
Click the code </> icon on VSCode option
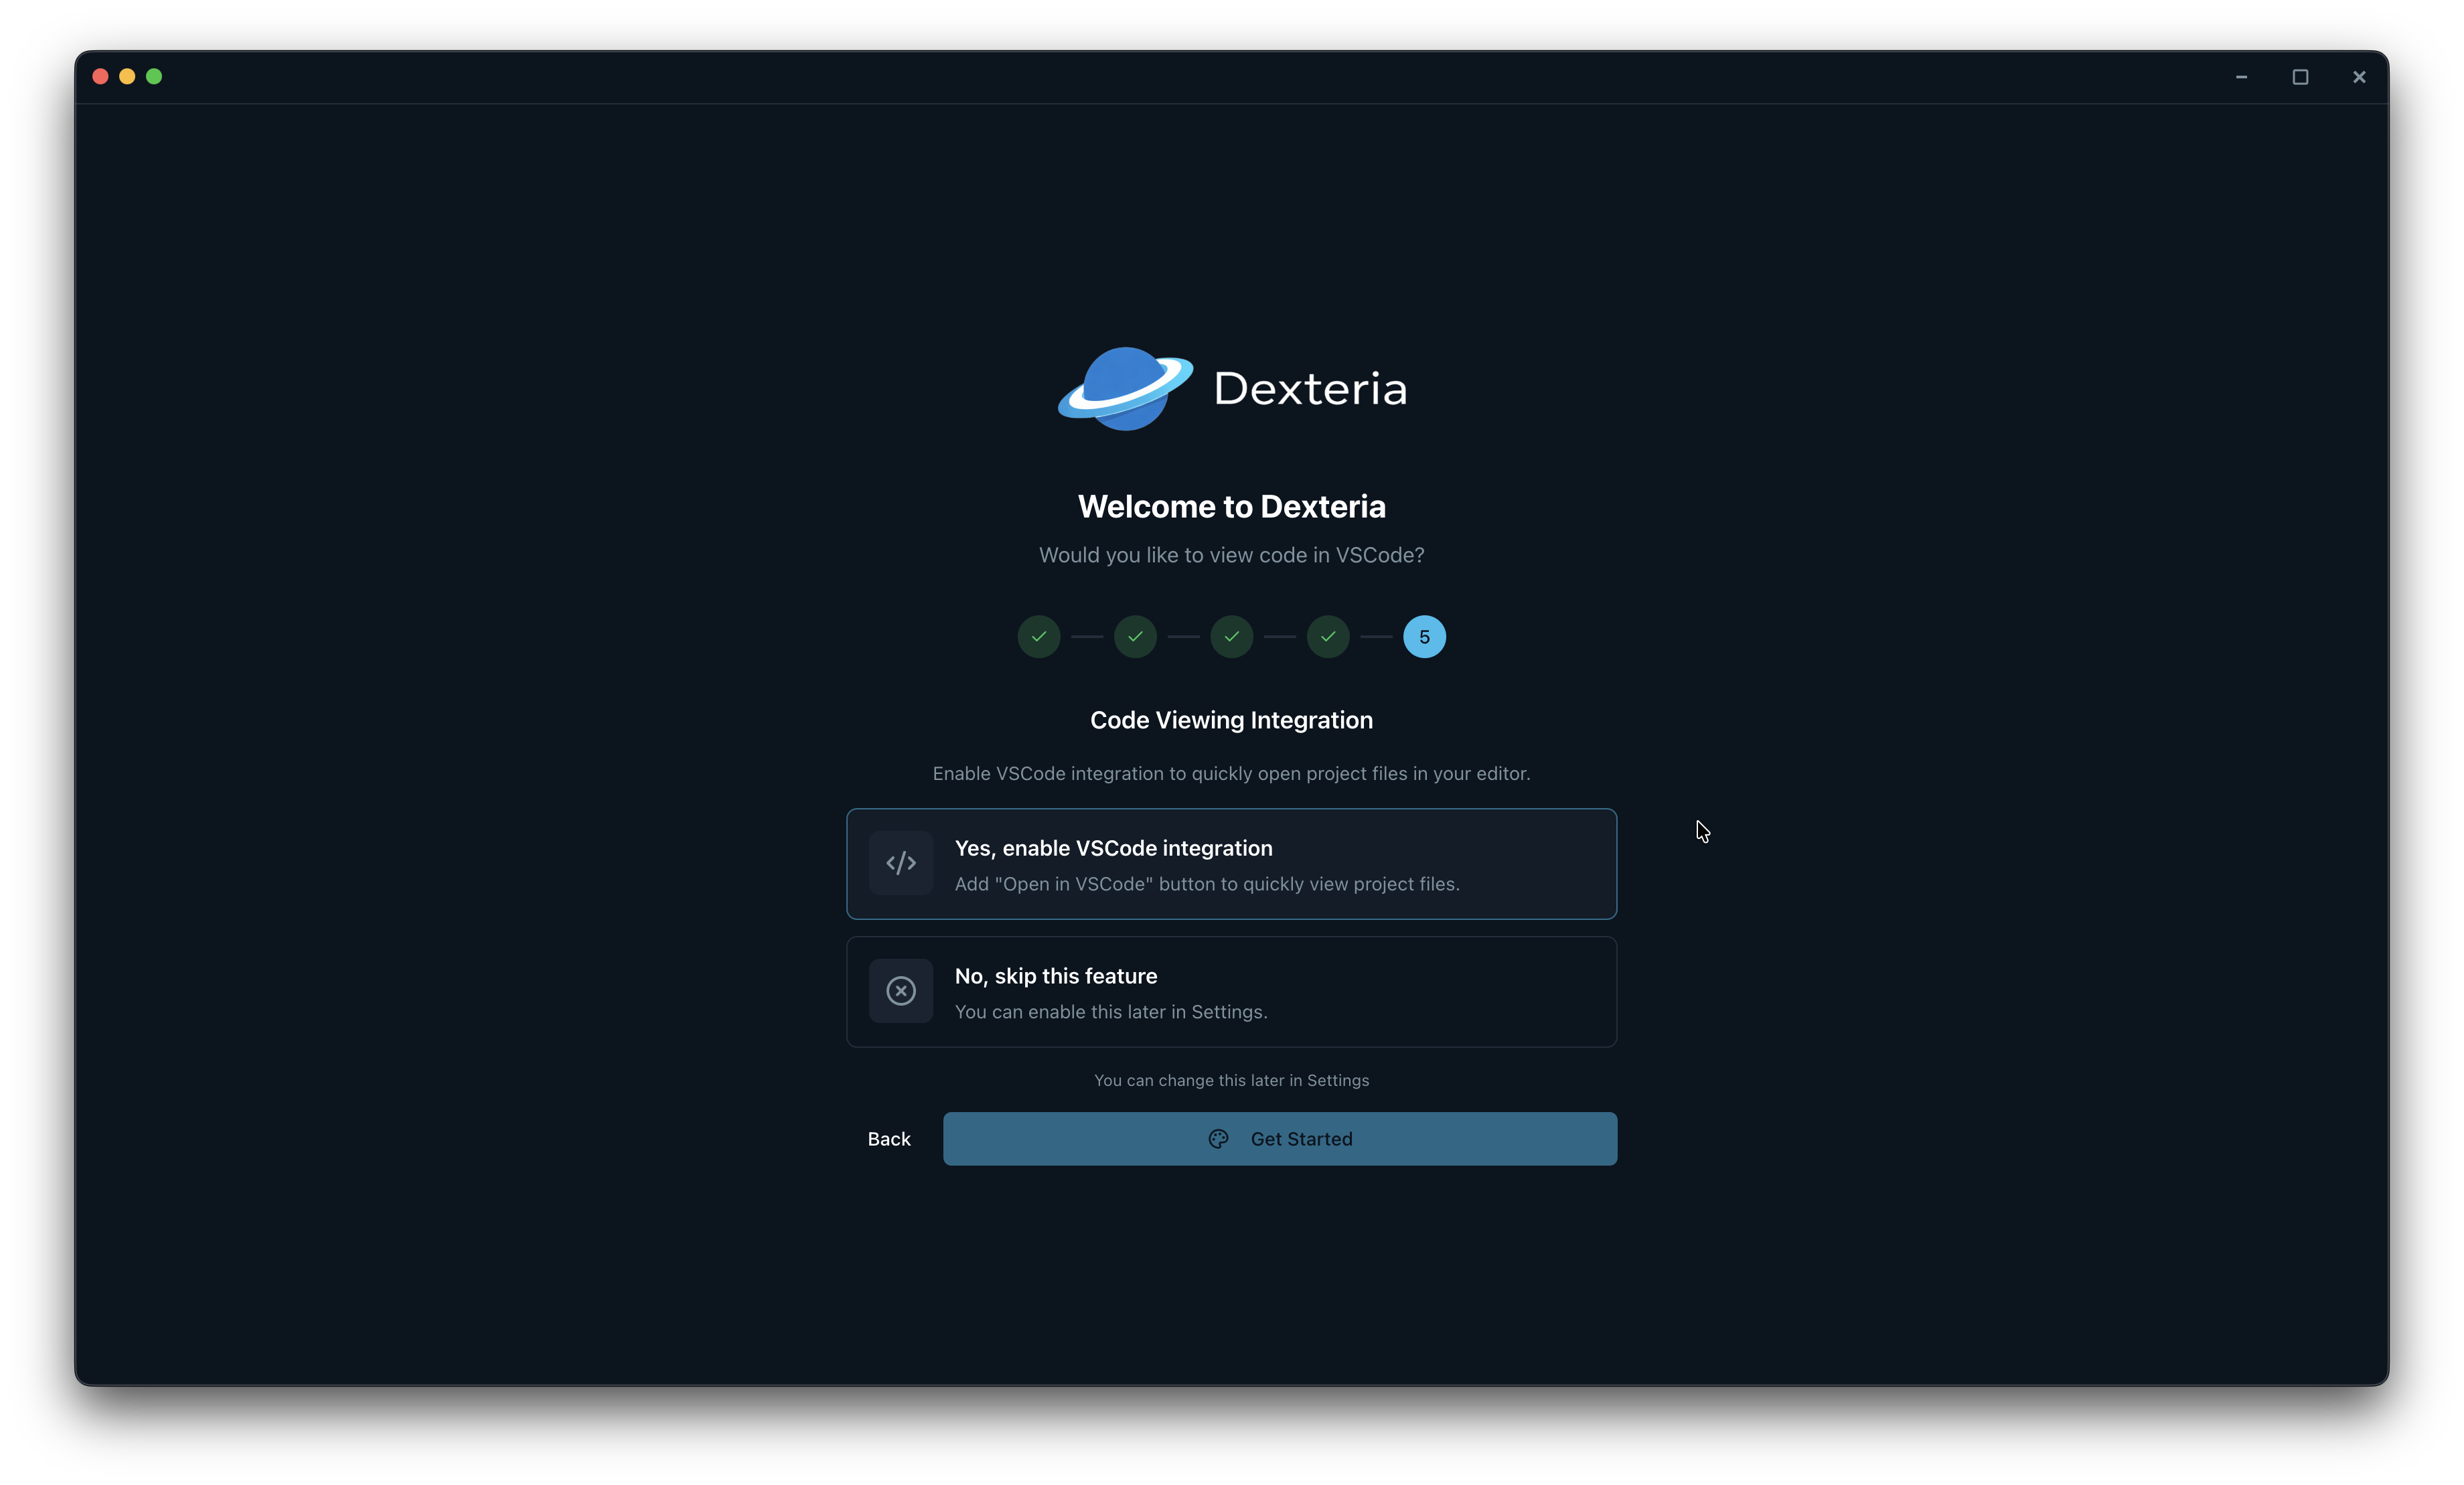[900, 863]
